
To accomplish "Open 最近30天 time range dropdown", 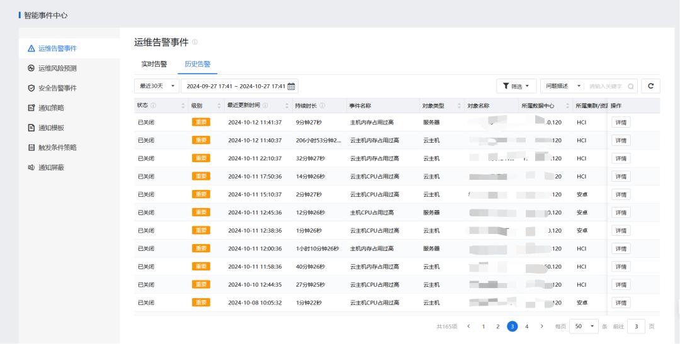I will (157, 86).
